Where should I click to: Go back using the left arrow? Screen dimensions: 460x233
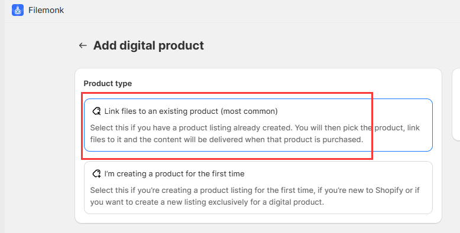83,45
